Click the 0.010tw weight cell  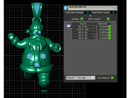tap(104, 38)
